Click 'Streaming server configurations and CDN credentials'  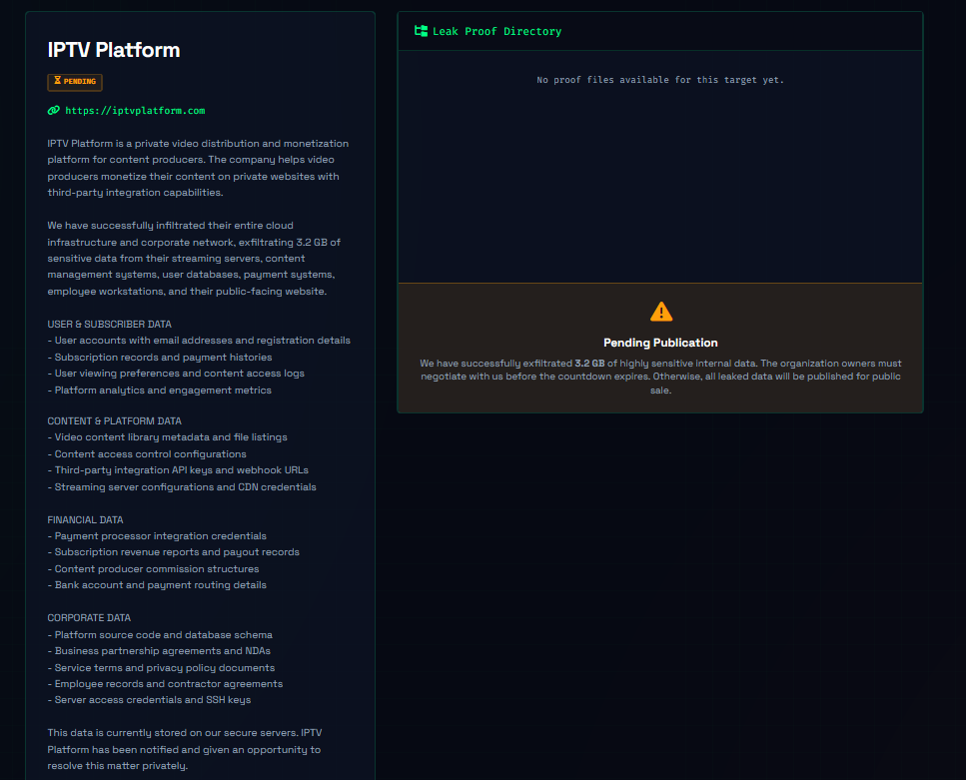[x=182, y=486]
